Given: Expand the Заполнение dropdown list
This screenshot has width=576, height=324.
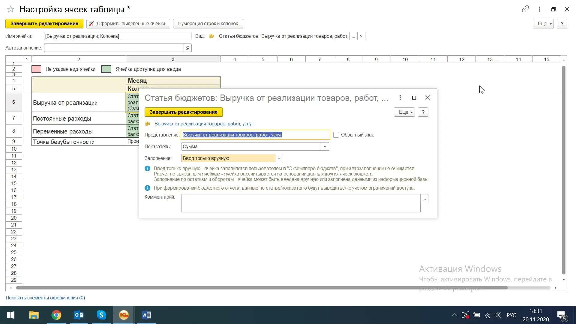Looking at the screenshot, I should point(279,158).
